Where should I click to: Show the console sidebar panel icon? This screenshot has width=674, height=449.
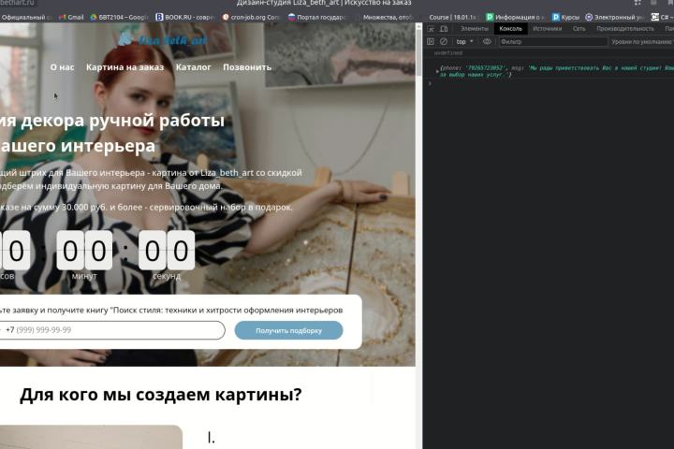pyautogui.click(x=431, y=42)
